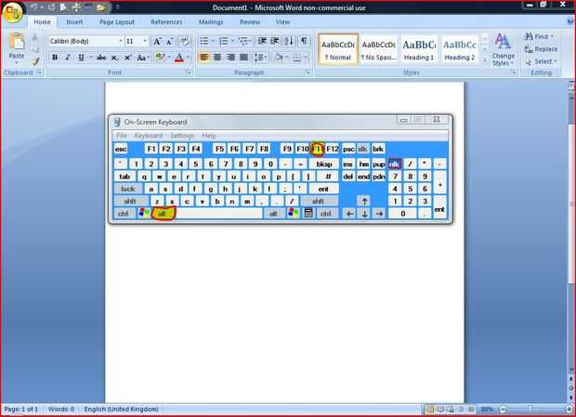
Task: Toggle Subscript formatting
Action: coord(114,58)
